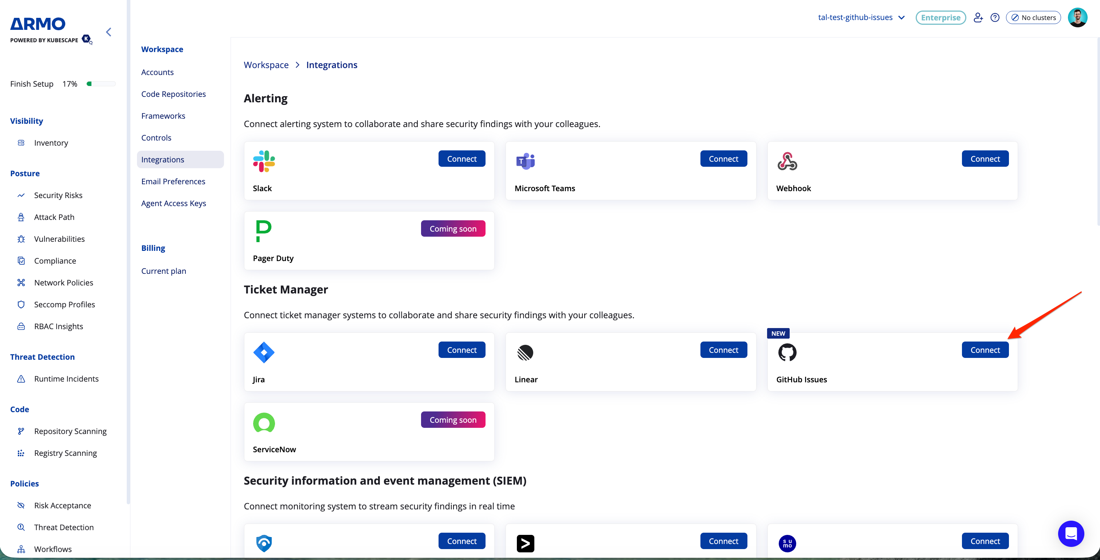Connect the Slack integration
This screenshot has height=560, width=1100.
click(x=461, y=158)
